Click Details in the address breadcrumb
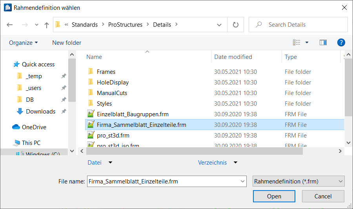Image resolution: width=353 pixels, height=209 pixels. point(162,25)
